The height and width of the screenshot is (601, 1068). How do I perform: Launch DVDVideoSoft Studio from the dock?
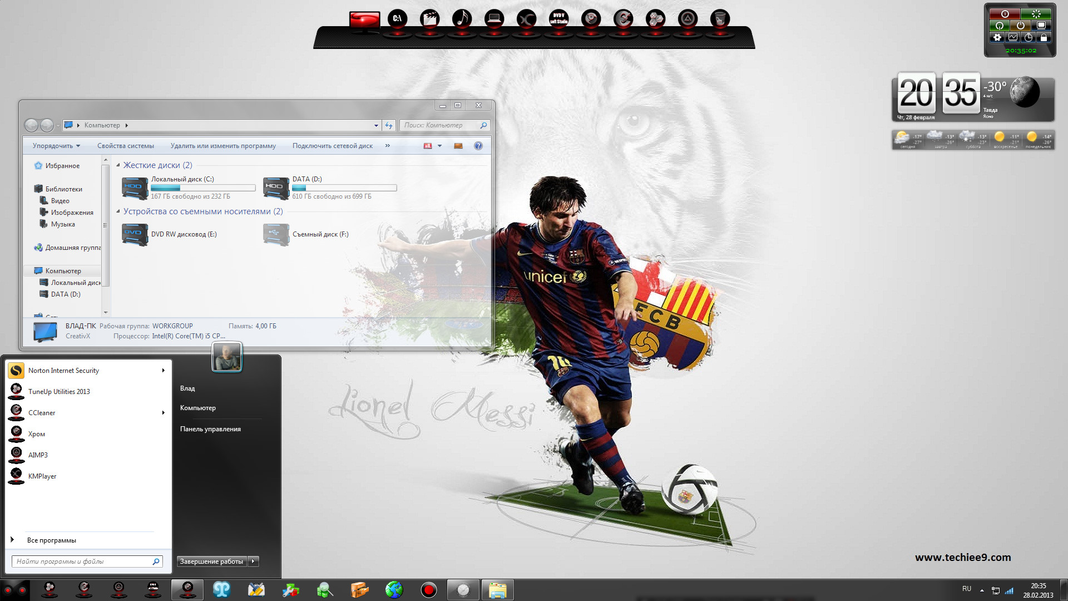point(558,19)
